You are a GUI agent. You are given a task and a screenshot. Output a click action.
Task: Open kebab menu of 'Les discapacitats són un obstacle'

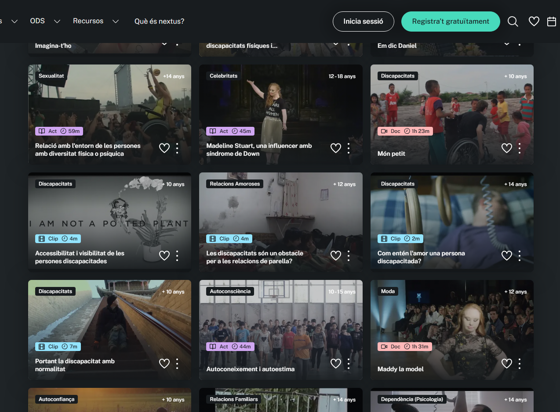[x=349, y=256]
